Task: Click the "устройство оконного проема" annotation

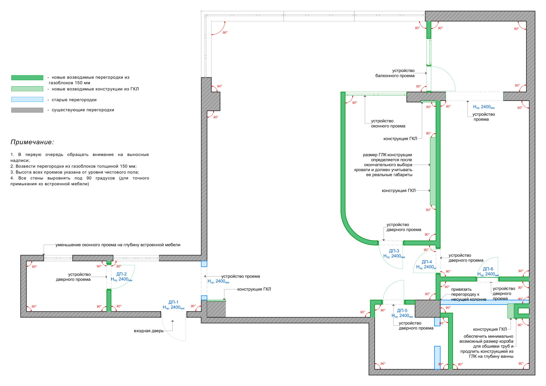Action: point(388,123)
